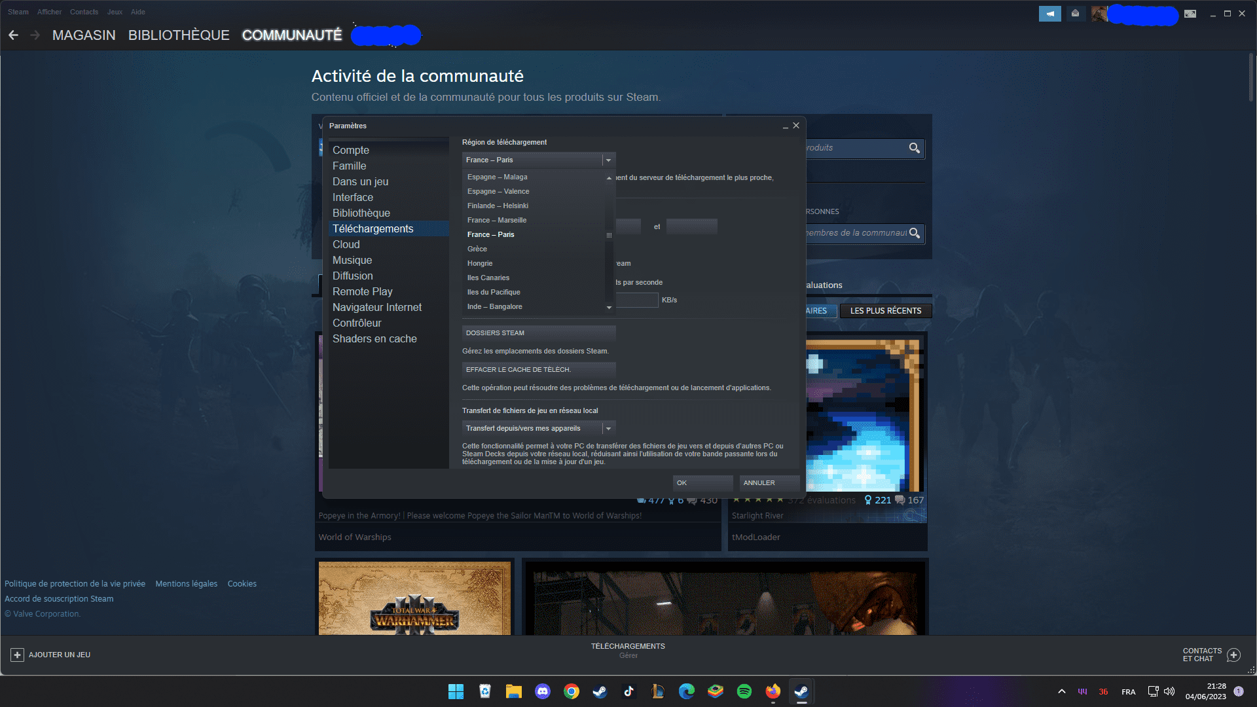Open Firefox from the taskbar
Screen dimensions: 1257x707
click(x=773, y=691)
